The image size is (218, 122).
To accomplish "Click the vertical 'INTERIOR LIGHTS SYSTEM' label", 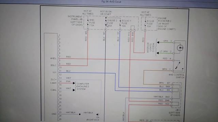I will (x=151, y=47).
